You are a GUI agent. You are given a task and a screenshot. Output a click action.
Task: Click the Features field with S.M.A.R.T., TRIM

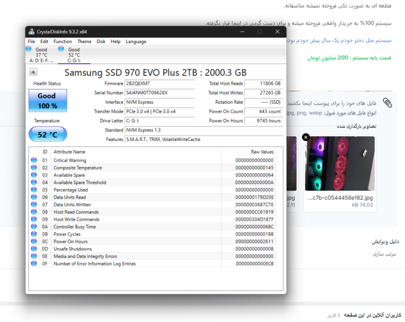pyautogui.click(x=204, y=139)
